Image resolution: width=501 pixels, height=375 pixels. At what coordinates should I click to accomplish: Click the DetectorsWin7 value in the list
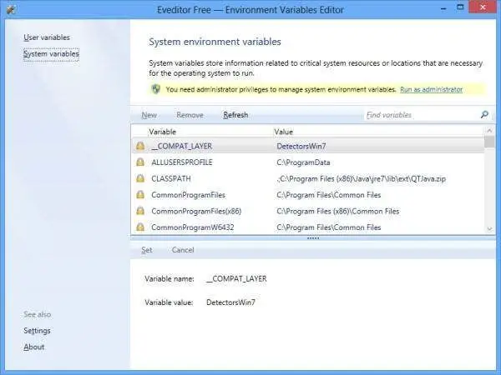301,146
